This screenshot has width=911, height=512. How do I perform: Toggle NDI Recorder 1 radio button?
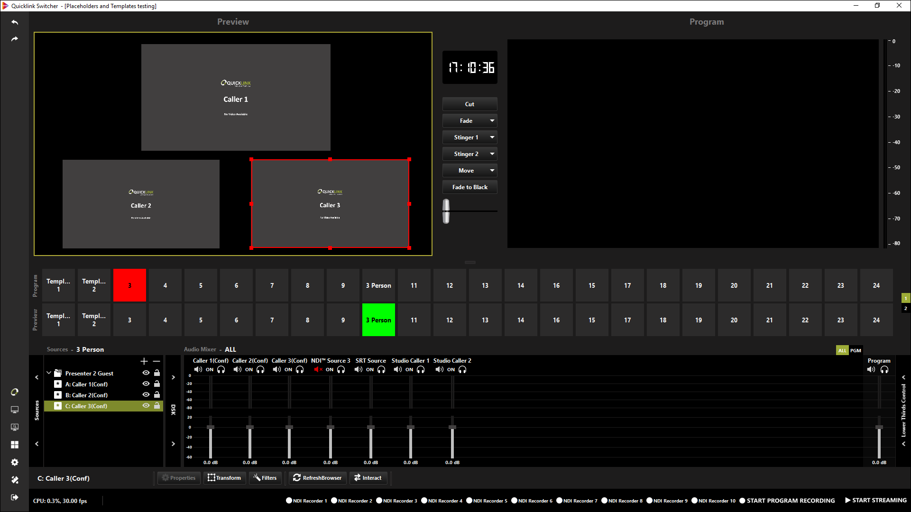(289, 501)
